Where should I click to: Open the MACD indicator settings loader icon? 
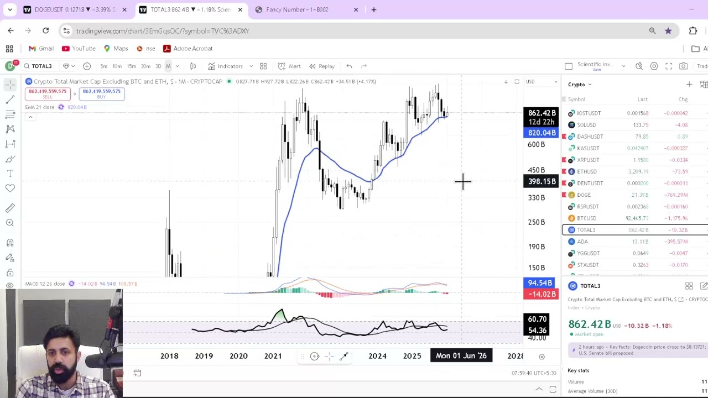click(x=71, y=284)
